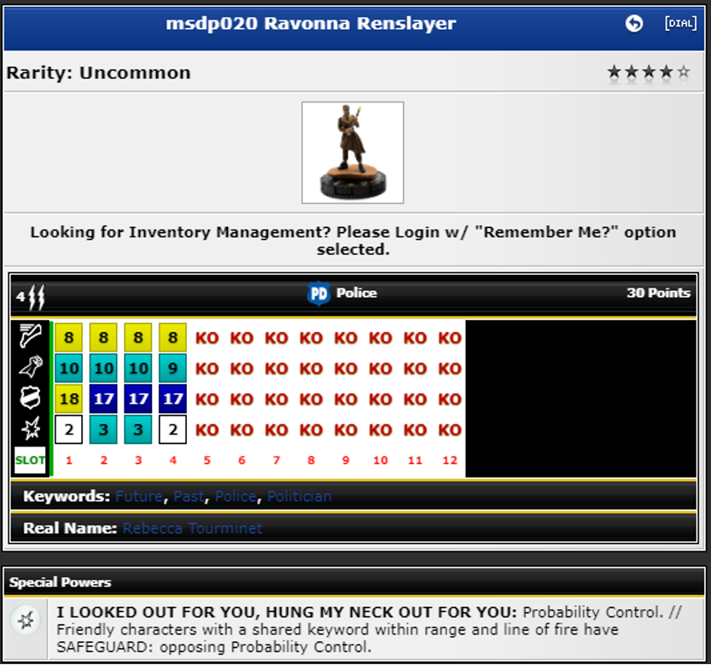
Task: Click the speed row KO in slot 5
Action: coord(207,338)
